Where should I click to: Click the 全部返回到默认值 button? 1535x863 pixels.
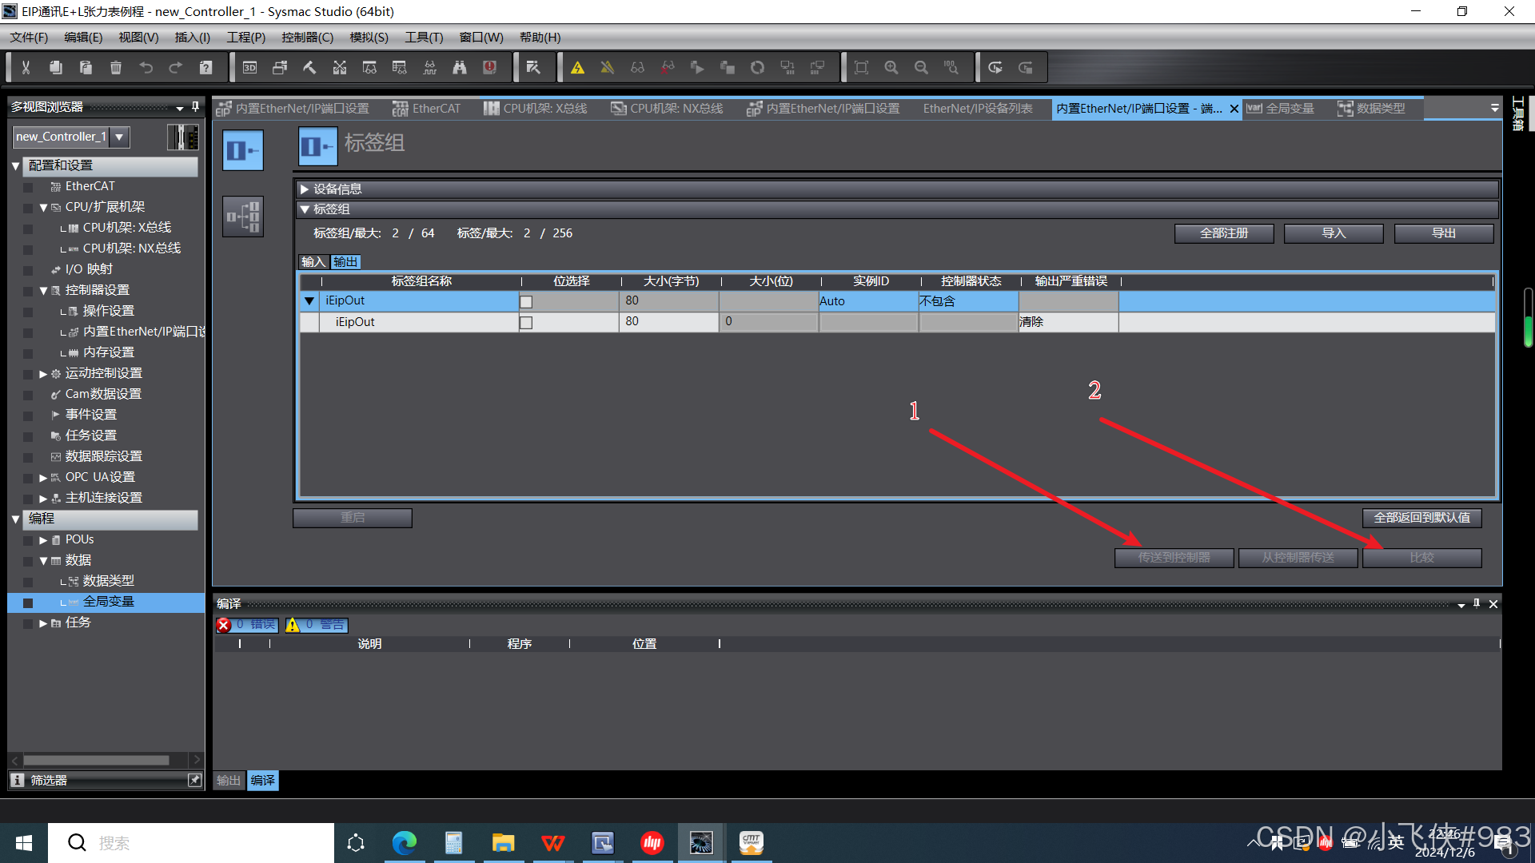1421,518
